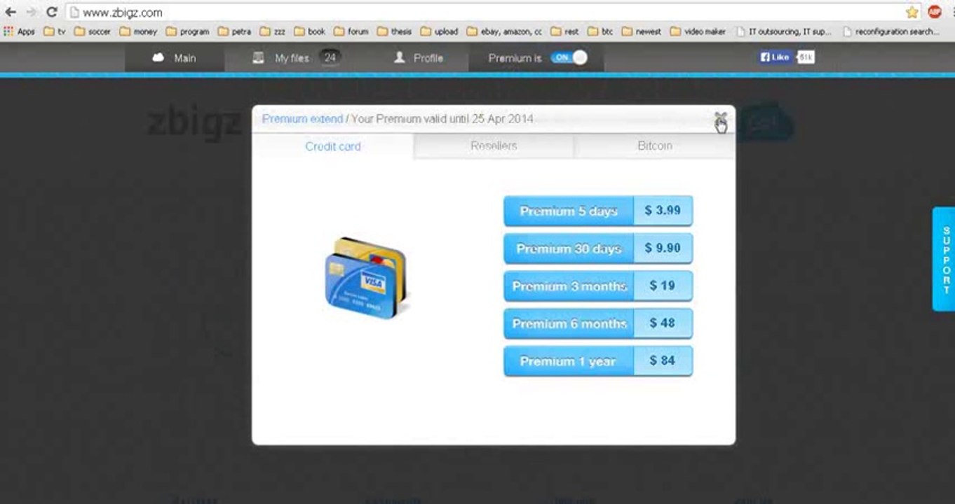The height and width of the screenshot is (504, 955).
Task: Click the credit cards illustration
Action: [367, 278]
